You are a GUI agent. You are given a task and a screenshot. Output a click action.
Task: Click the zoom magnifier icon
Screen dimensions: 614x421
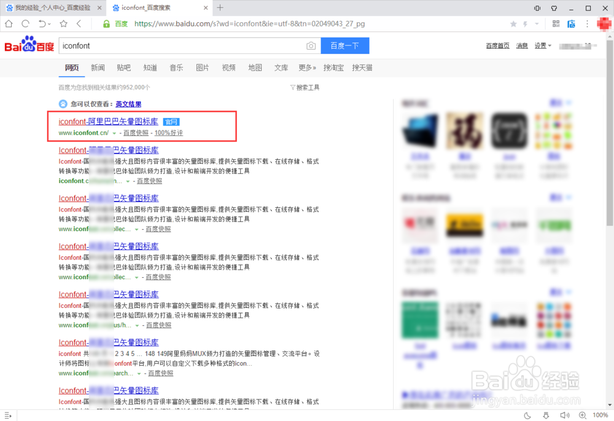[583, 415]
